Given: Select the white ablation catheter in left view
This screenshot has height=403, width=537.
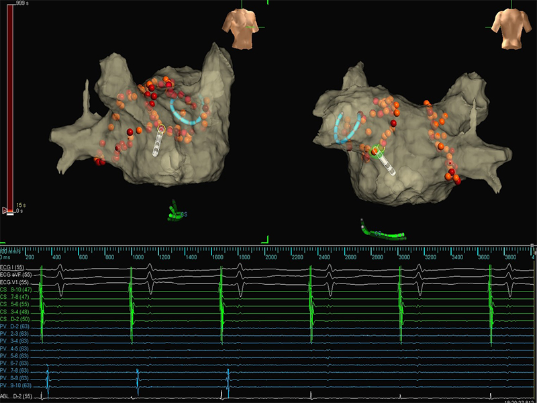Looking at the screenshot, I should pos(158,142).
